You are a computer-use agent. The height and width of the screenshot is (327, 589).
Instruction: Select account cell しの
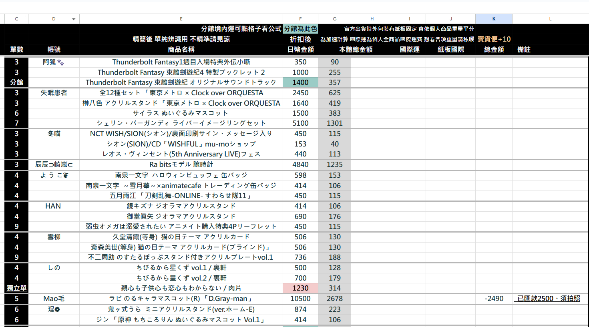click(54, 268)
